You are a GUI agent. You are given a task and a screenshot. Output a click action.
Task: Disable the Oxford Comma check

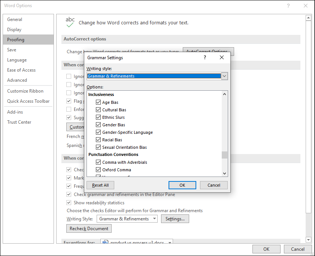click(98, 170)
